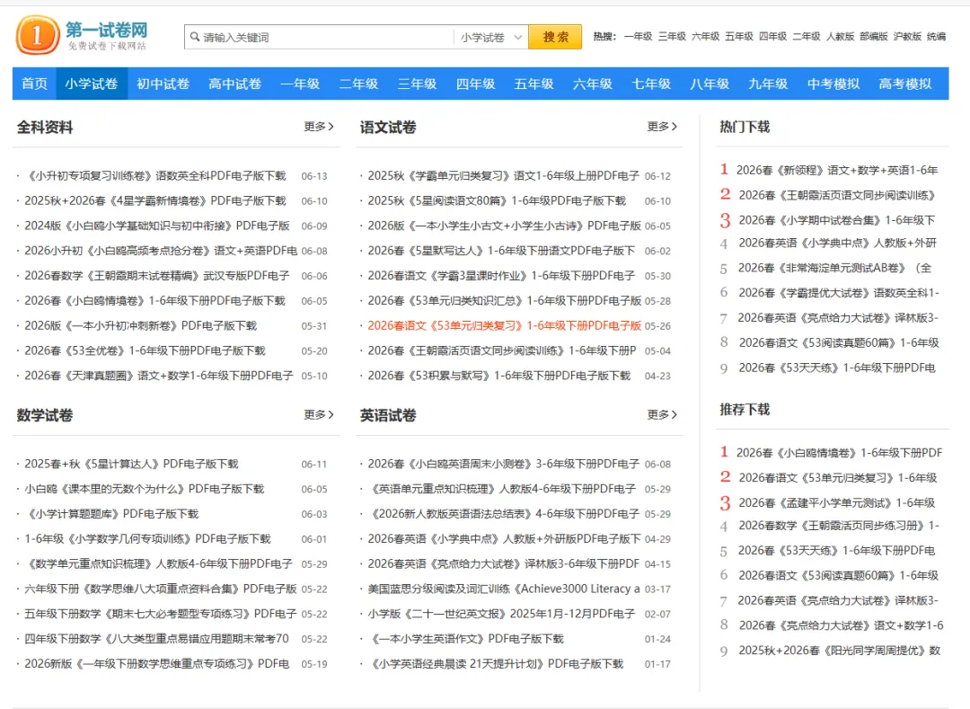Open the 小学试卷 category dropdown
The width and height of the screenshot is (970, 709).
pyautogui.click(x=492, y=37)
